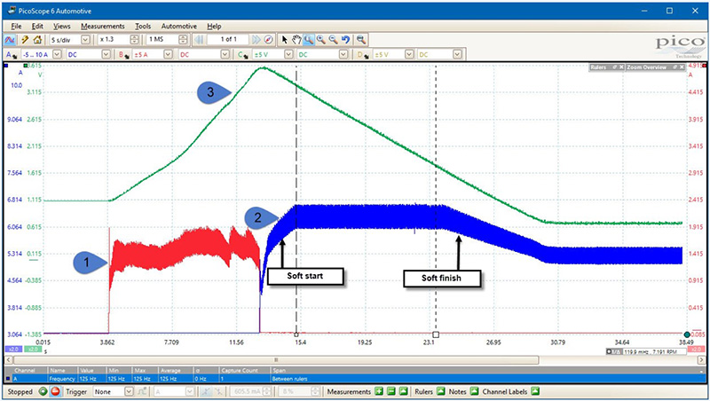Click the green rotation ruler handle
Image resolution: width=710 pixels, height=401 pixels.
(x=687, y=334)
